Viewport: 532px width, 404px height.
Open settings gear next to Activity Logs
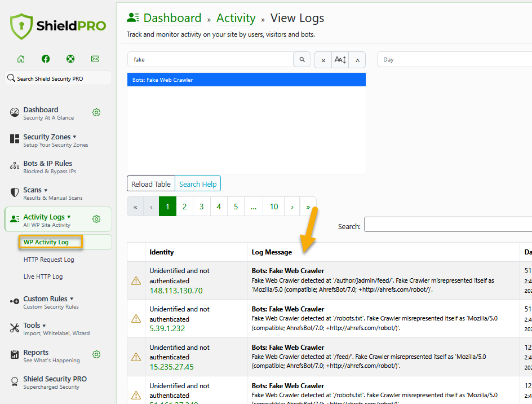(96, 219)
